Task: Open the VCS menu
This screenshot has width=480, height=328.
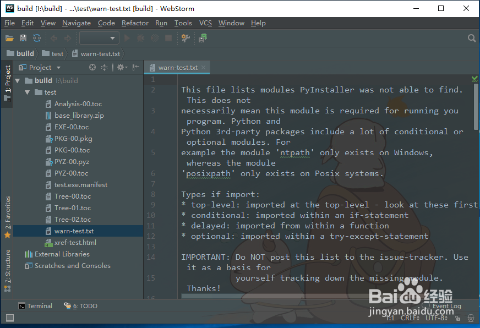Action: 205,23
